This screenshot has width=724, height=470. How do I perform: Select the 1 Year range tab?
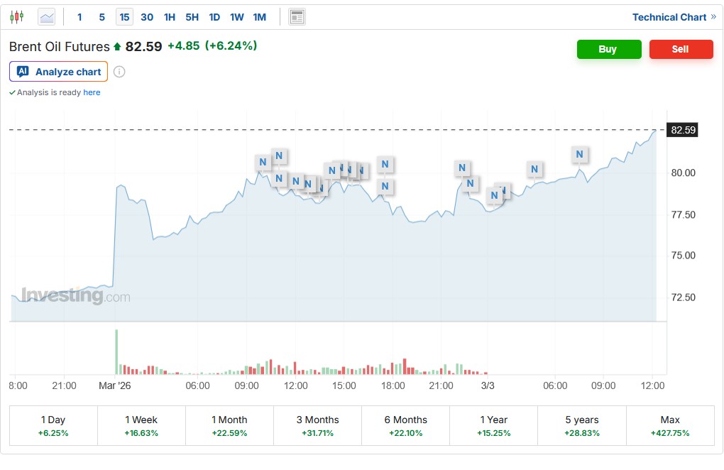point(493,425)
